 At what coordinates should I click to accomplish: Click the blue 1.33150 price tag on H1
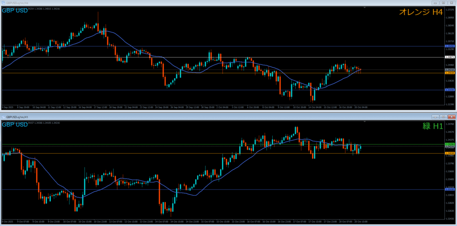pyautogui.click(x=450, y=189)
